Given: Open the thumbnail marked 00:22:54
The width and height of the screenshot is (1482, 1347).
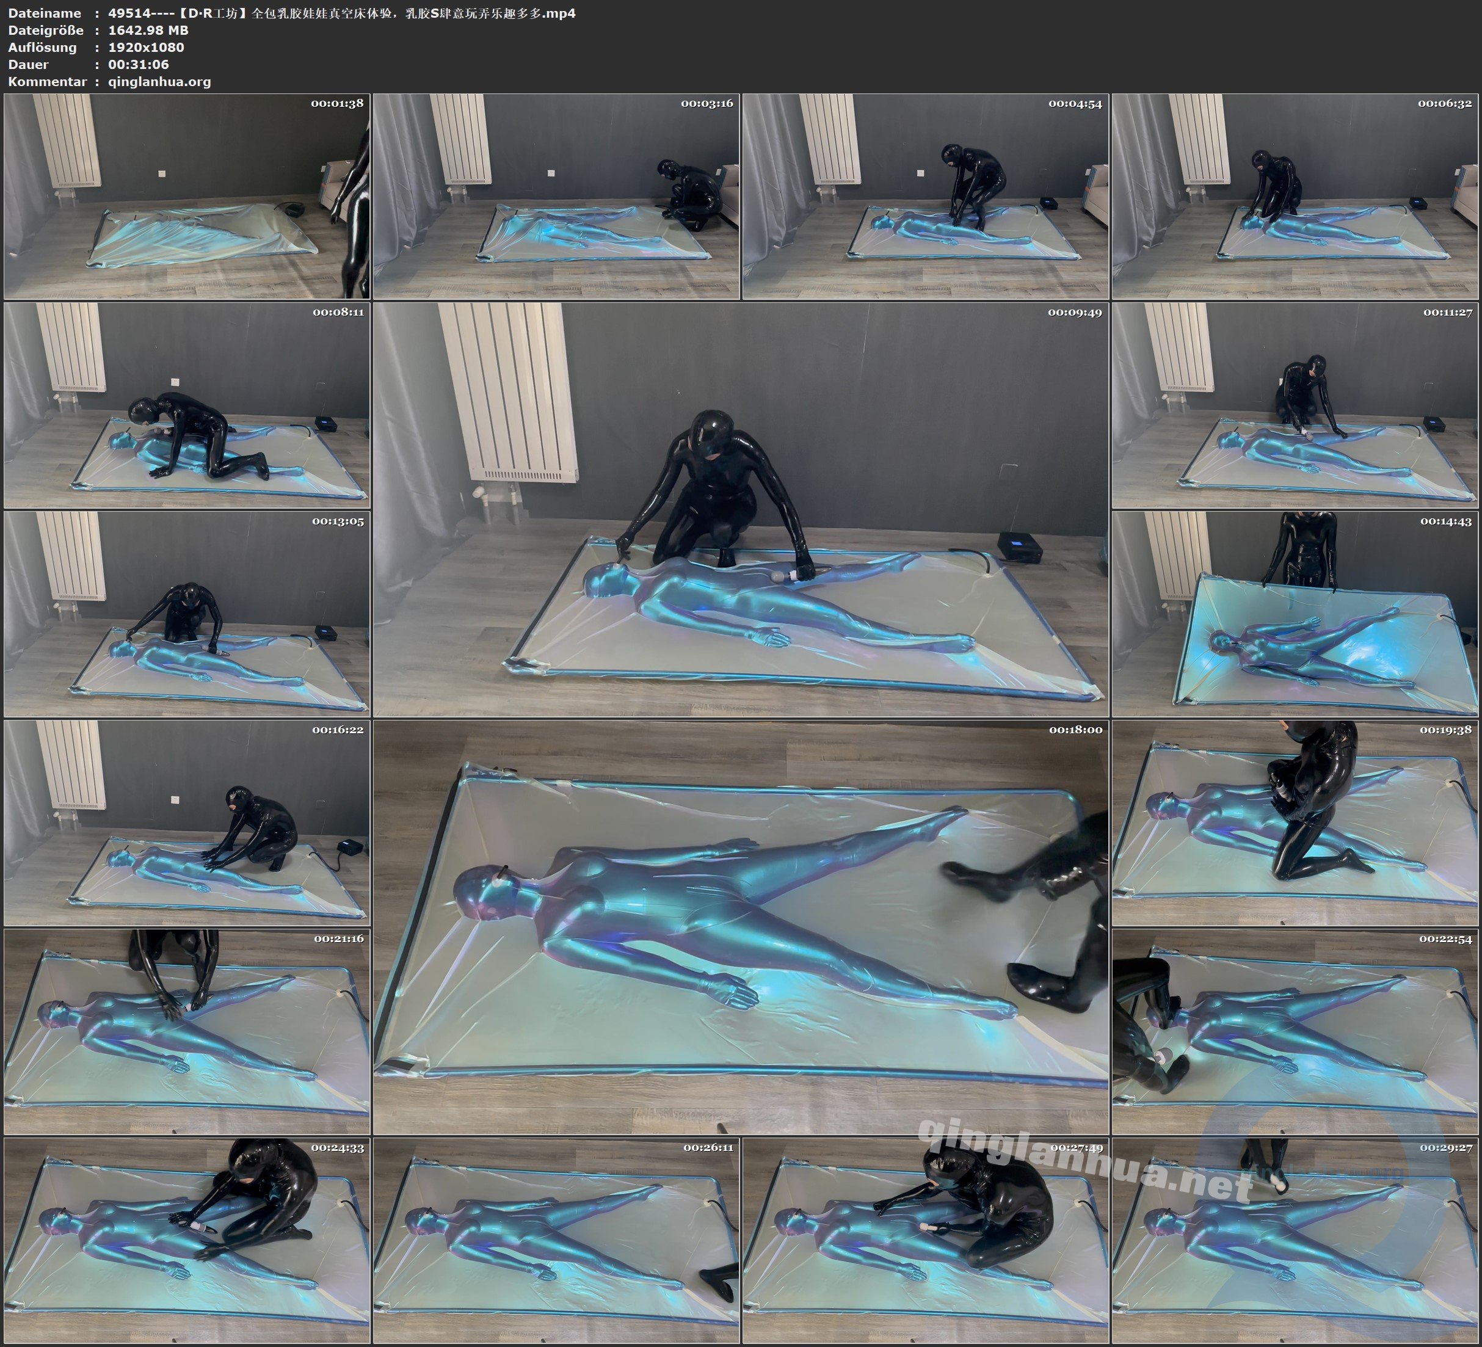Looking at the screenshot, I should click(1295, 1031).
